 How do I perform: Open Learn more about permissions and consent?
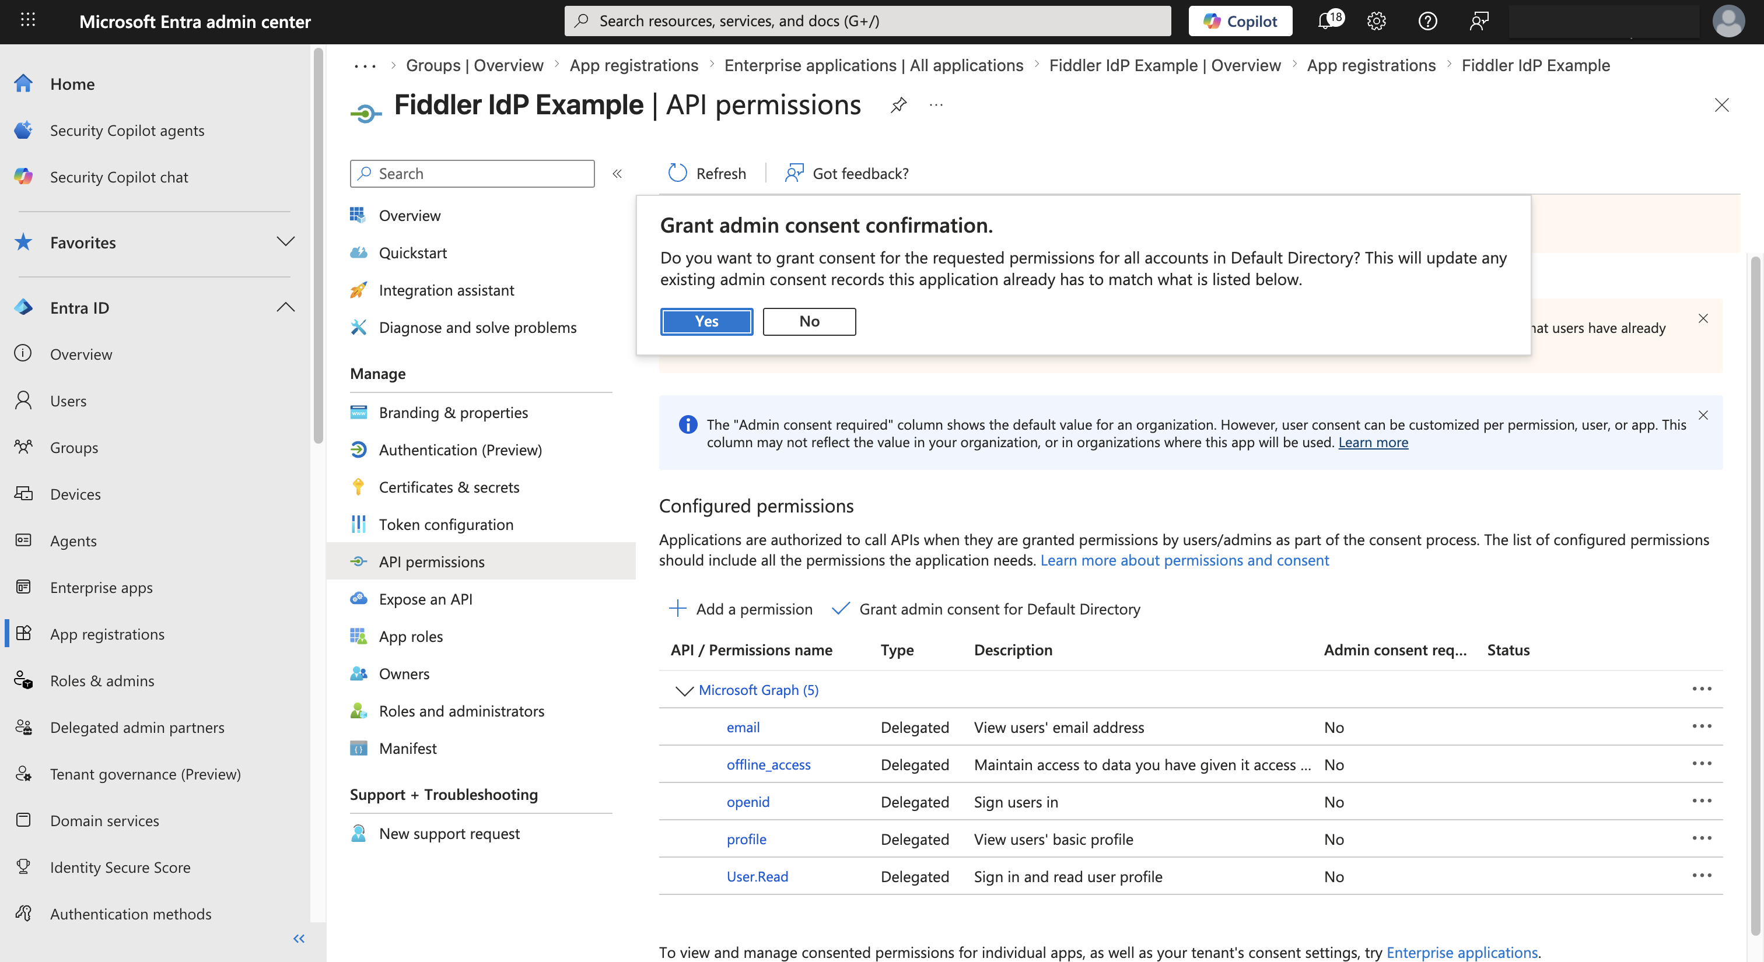(1184, 560)
